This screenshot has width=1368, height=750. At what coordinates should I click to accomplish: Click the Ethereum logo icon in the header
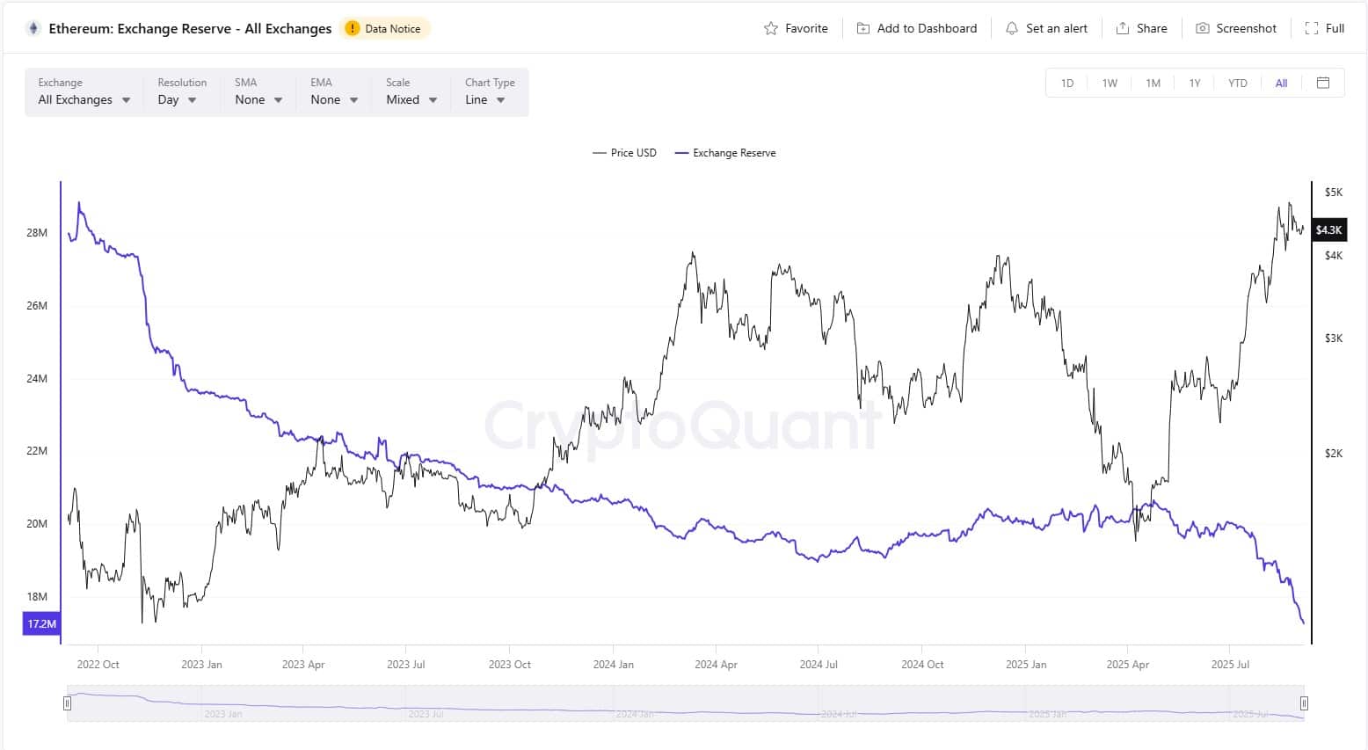tap(33, 27)
